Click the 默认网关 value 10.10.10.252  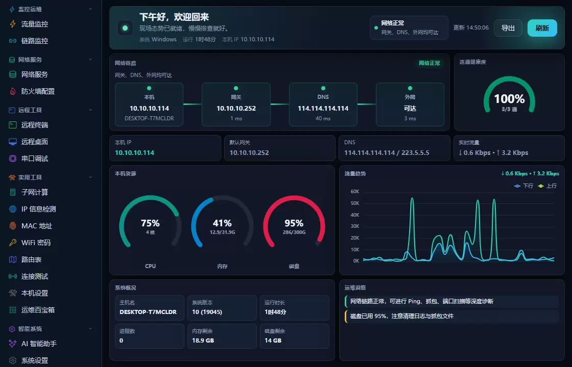[249, 153]
